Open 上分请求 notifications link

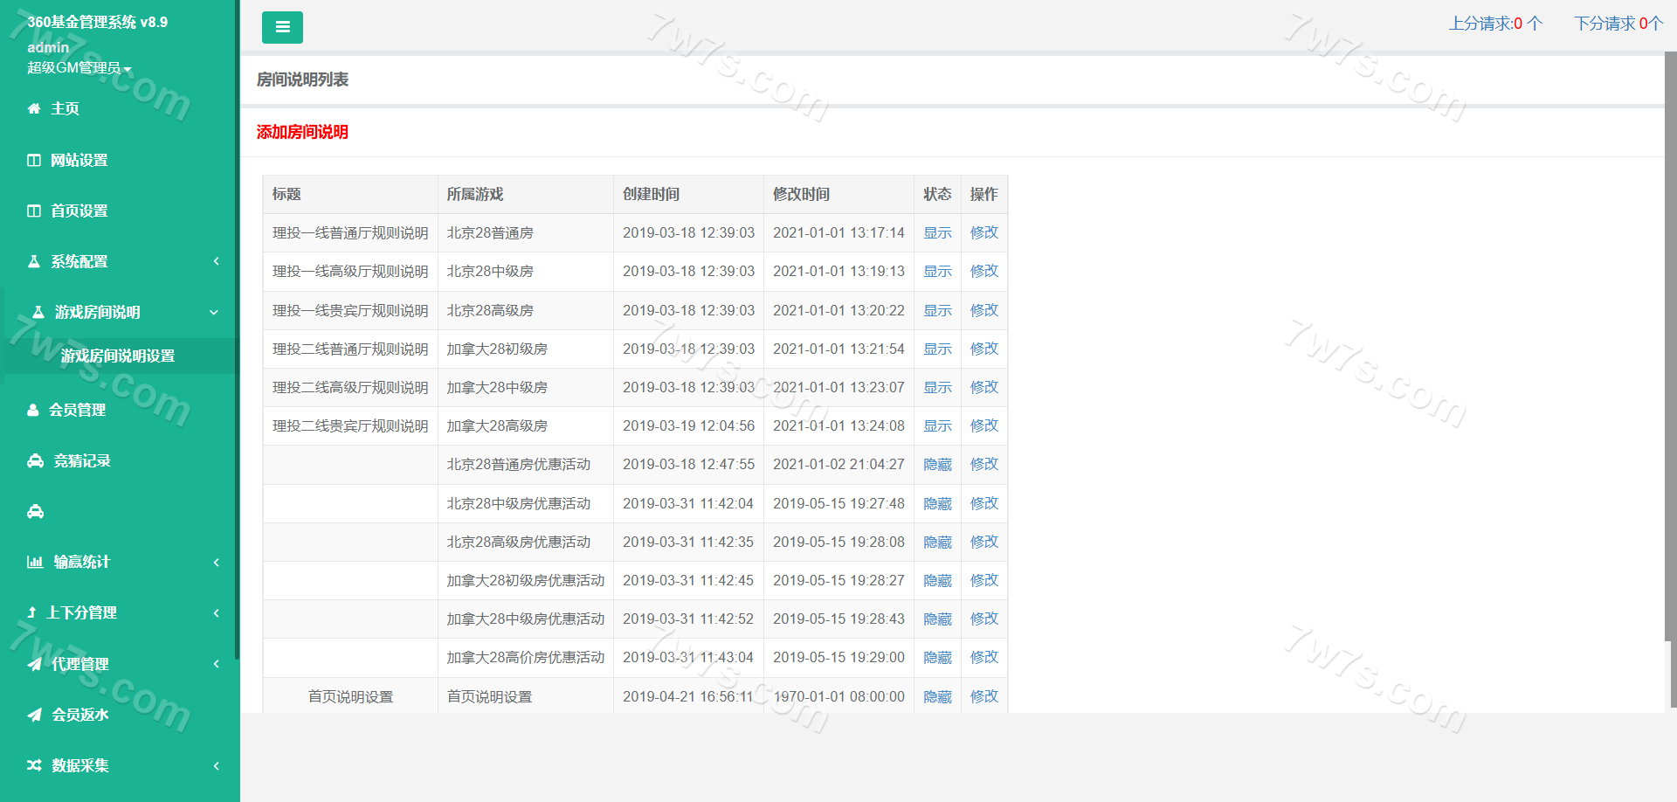[1495, 24]
